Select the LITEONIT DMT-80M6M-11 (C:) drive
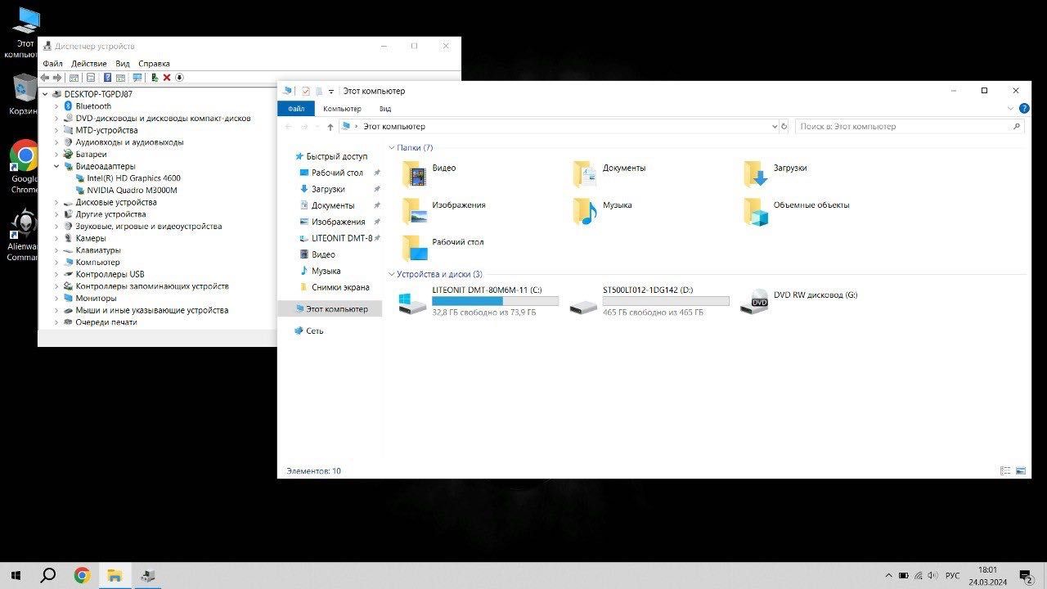 (479, 301)
